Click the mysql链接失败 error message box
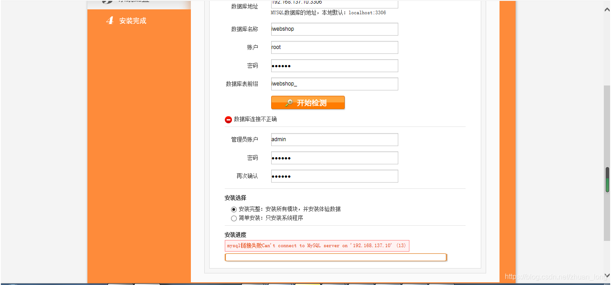Viewport: 611px width, 285px height. coord(317,245)
